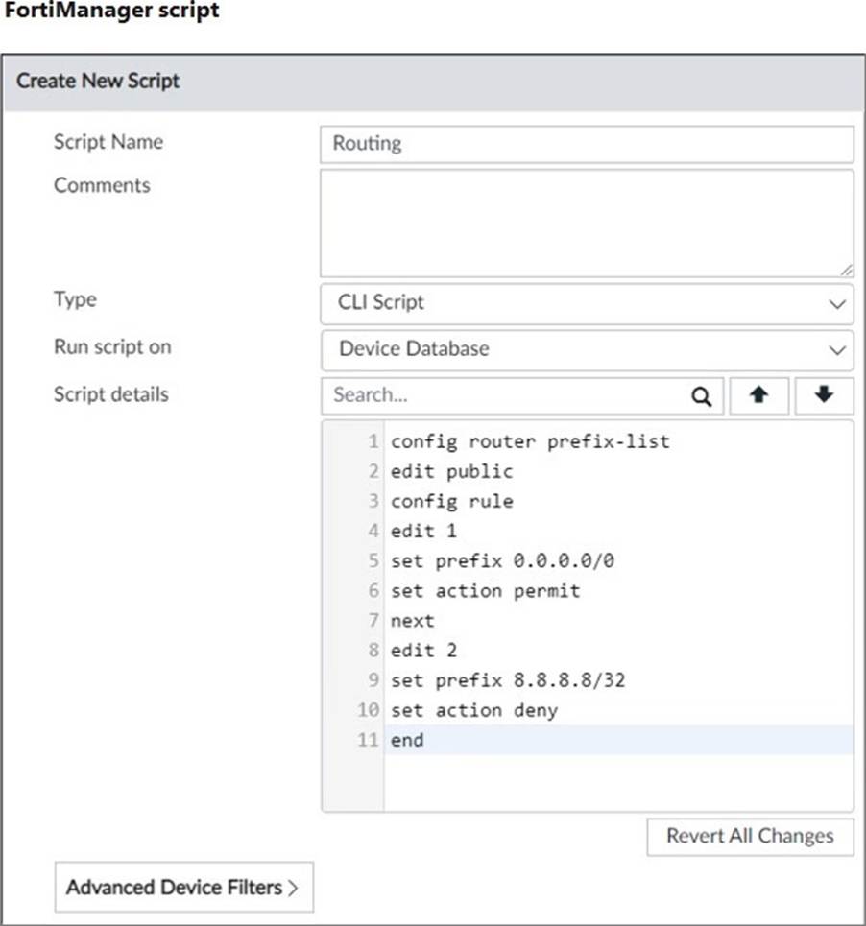Click line number 11 in gutter
This screenshot has height=926, width=866.
click(x=368, y=740)
